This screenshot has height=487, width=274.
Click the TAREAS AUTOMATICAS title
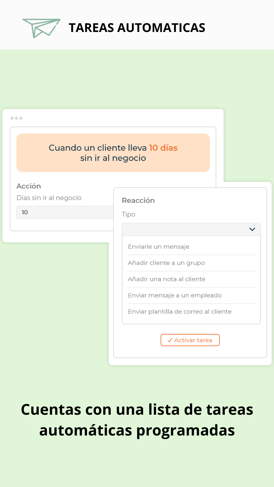coord(137,28)
